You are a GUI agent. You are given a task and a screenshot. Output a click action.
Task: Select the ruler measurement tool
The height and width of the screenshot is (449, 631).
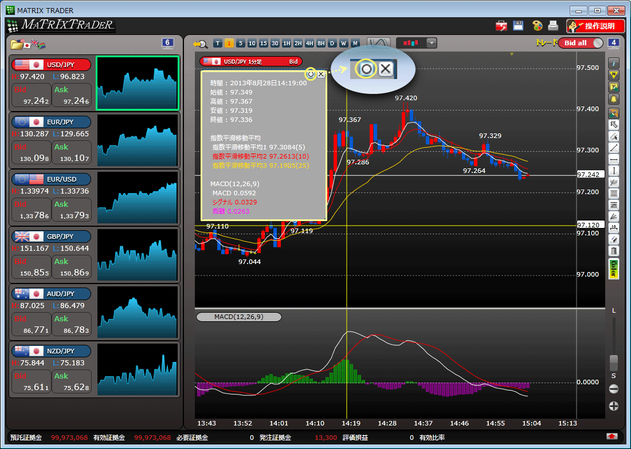(x=614, y=229)
